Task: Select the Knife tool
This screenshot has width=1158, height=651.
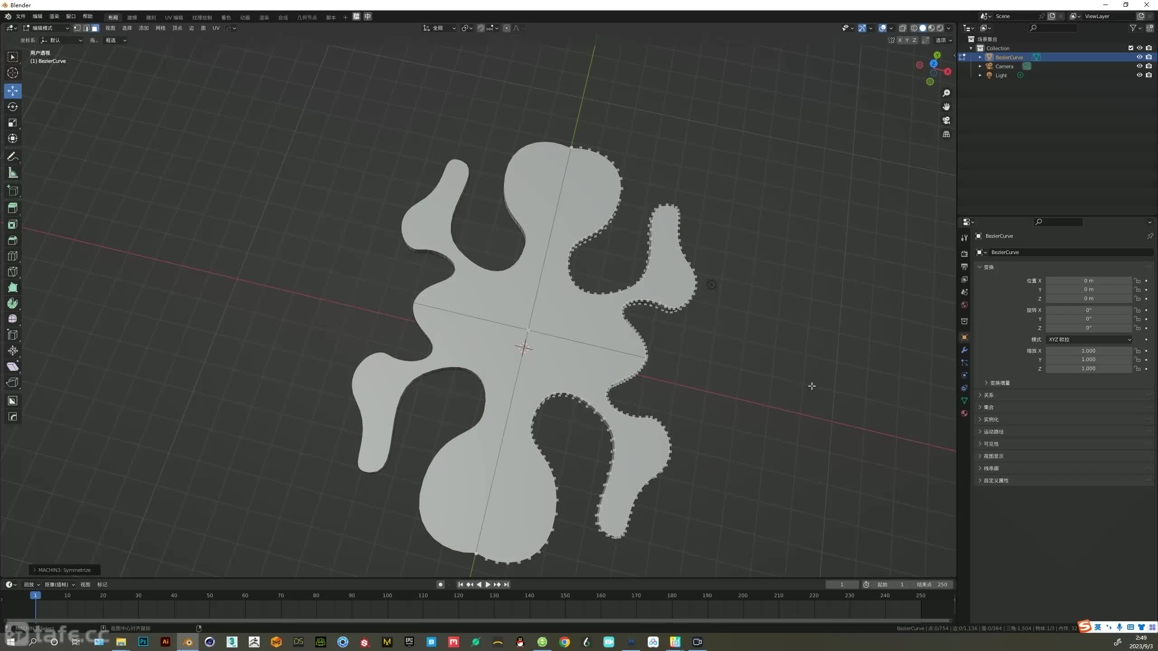Action: [x=13, y=272]
